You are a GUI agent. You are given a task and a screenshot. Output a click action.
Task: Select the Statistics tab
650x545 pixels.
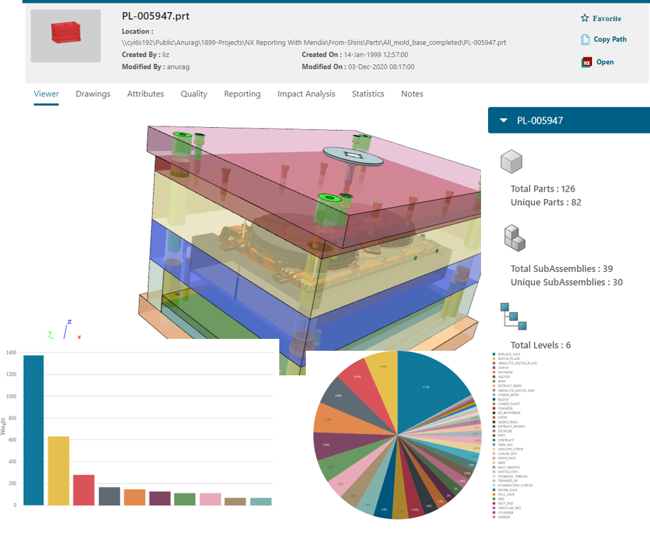(x=368, y=94)
